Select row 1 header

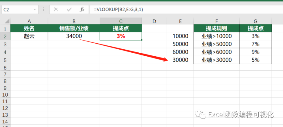5,29
